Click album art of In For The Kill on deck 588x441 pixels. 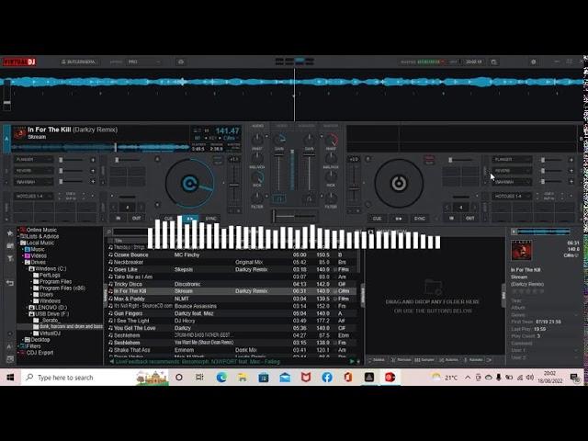coord(19,133)
